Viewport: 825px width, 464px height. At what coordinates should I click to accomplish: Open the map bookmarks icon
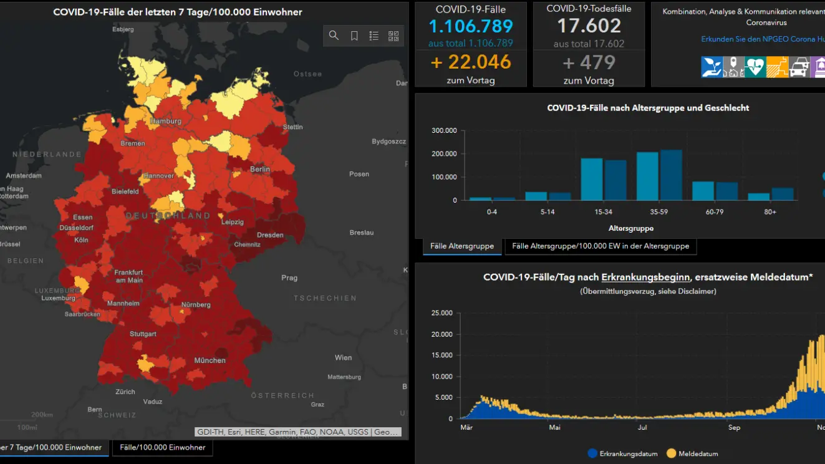354,36
